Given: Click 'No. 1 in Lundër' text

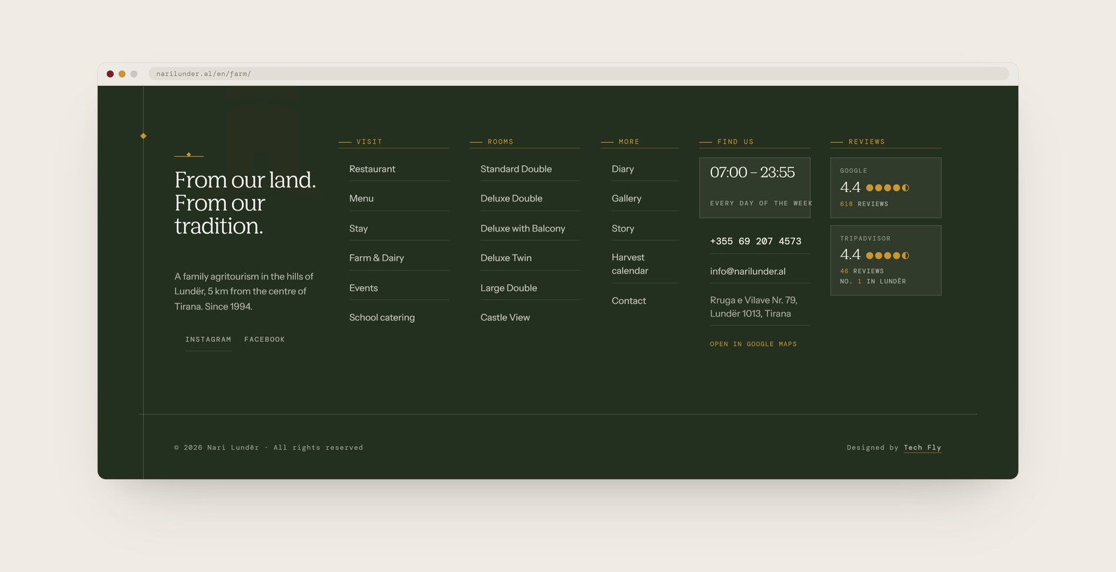Looking at the screenshot, I should (873, 281).
